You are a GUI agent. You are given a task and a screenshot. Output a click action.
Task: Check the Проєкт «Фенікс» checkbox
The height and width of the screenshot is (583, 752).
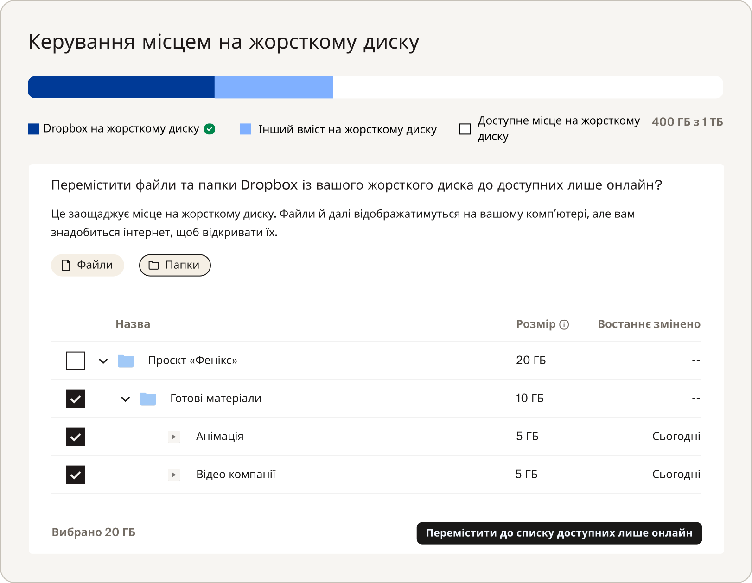(76, 361)
